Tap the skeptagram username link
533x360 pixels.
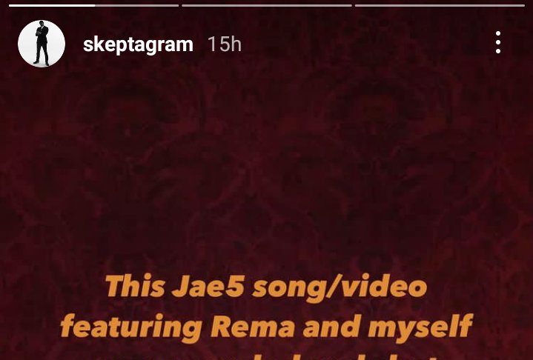click(x=138, y=44)
